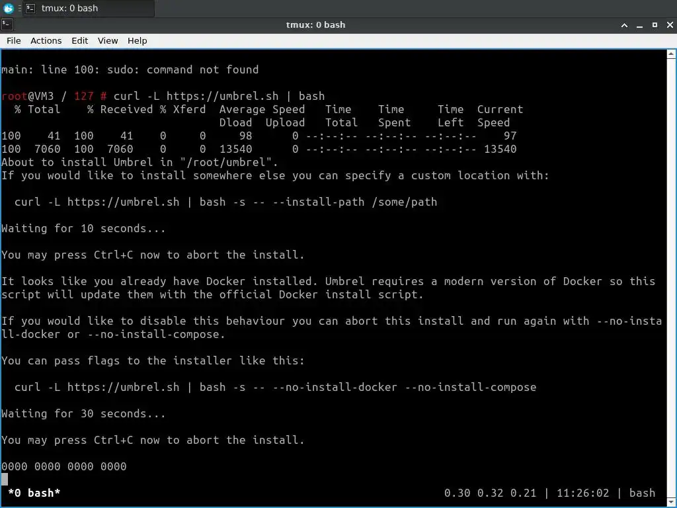
Task: Click the load average '0.30 0.32 0.21'
Action: coord(490,493)
